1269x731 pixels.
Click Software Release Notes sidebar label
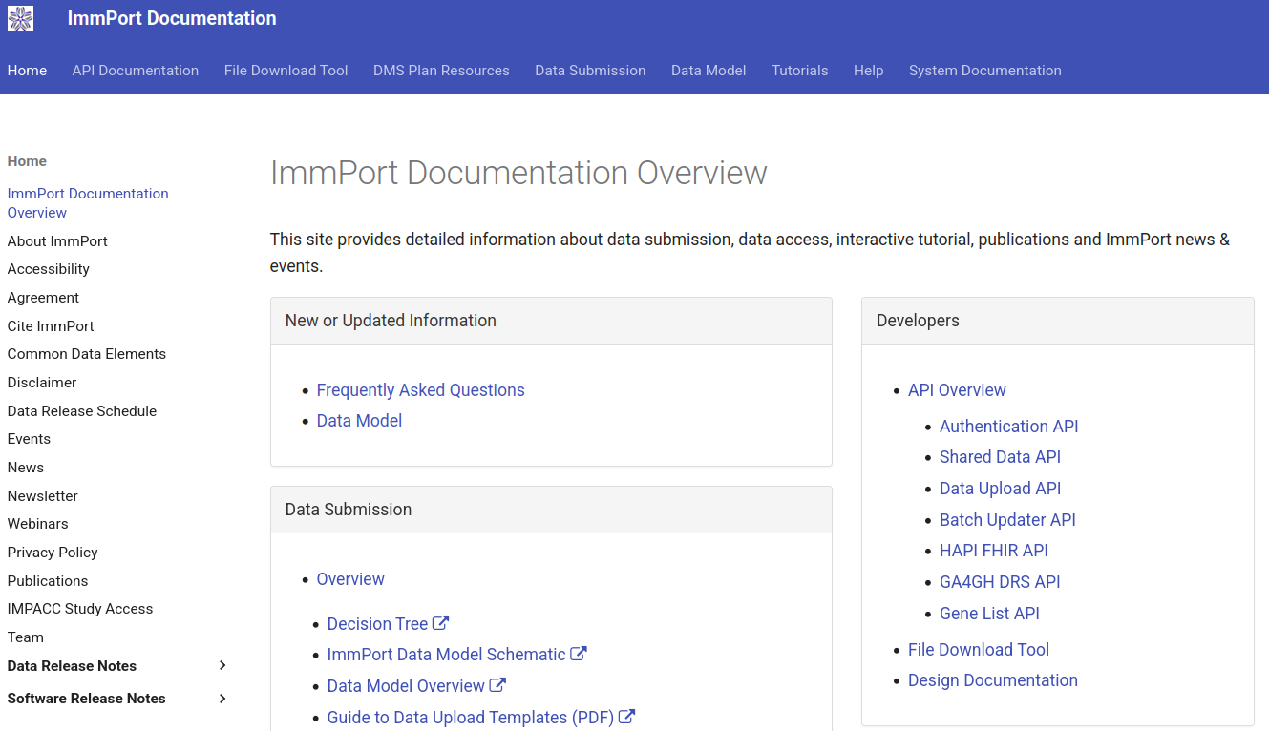(87, 699)
